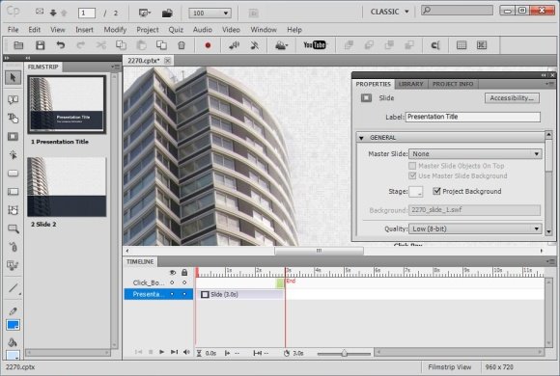This screenshot has height=376, width=560.
Task: Switch to the LIBRARY tab
Action: pyautogui.click(x=410, y=84)
